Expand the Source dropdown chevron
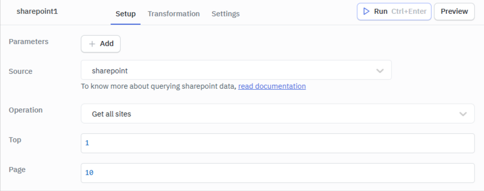The width and height of the screenshot is (484, 191). pos(380,71)
